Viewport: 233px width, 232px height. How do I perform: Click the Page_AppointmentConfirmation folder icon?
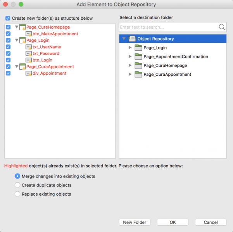click(x=138, y=56)
